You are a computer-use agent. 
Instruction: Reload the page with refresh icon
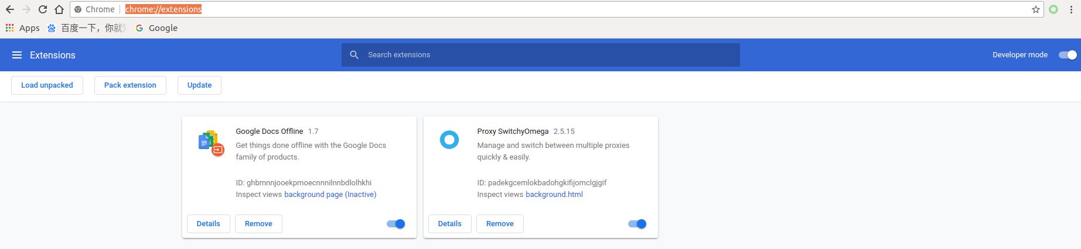[x=42, y=9]
